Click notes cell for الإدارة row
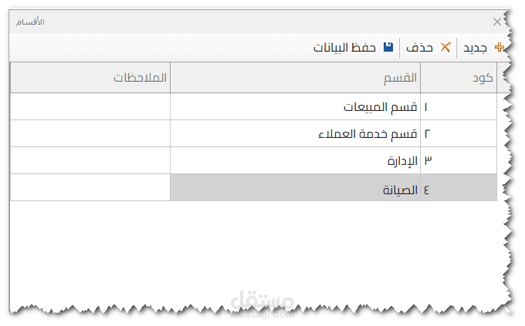The image size is (525, 326). click(90, 160)
